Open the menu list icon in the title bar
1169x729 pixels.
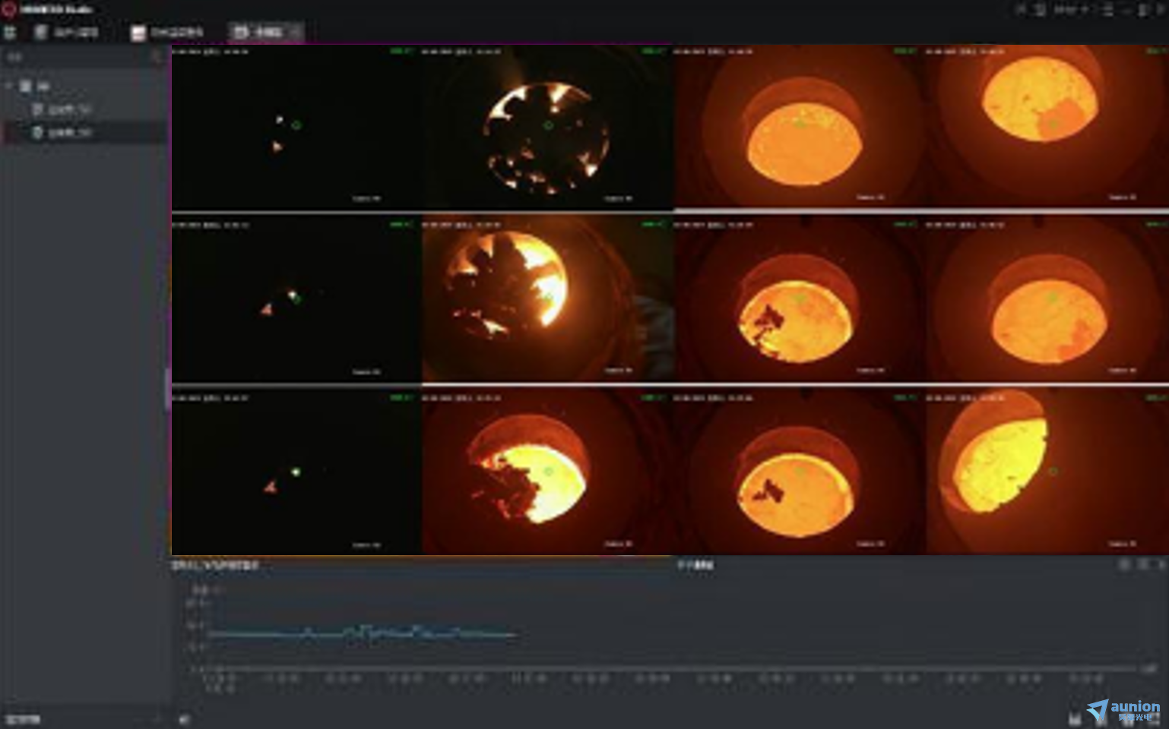click(1108, 9)
